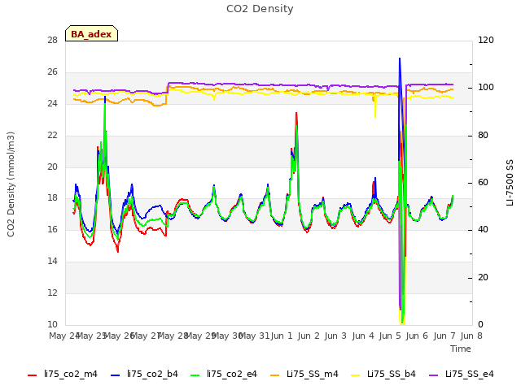Click the CO2 Density chart title
This screenshot has height=390, width=521.
(260, 9)
